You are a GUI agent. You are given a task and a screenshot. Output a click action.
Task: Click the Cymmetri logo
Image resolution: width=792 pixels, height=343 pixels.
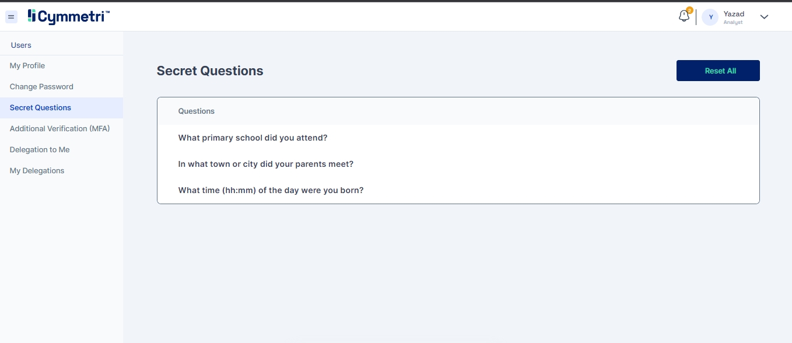69,17
